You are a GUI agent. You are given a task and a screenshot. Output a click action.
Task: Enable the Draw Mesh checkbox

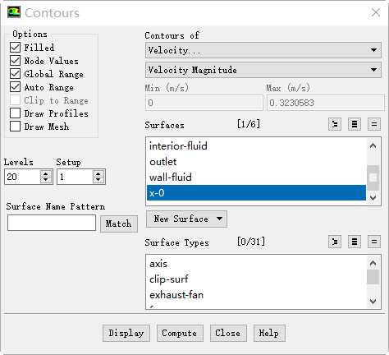(x=15, y=127)
